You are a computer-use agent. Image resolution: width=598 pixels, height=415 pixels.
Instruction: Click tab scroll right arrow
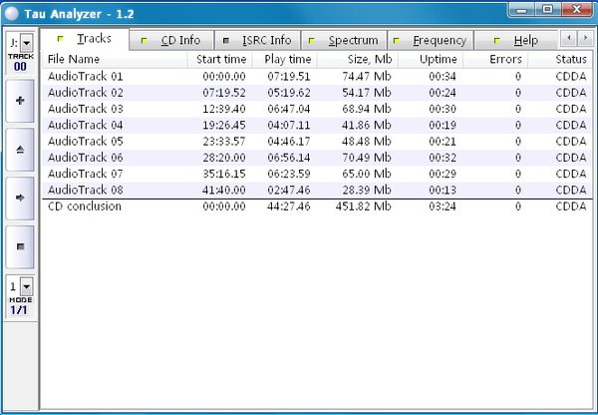tap(585, 38)
